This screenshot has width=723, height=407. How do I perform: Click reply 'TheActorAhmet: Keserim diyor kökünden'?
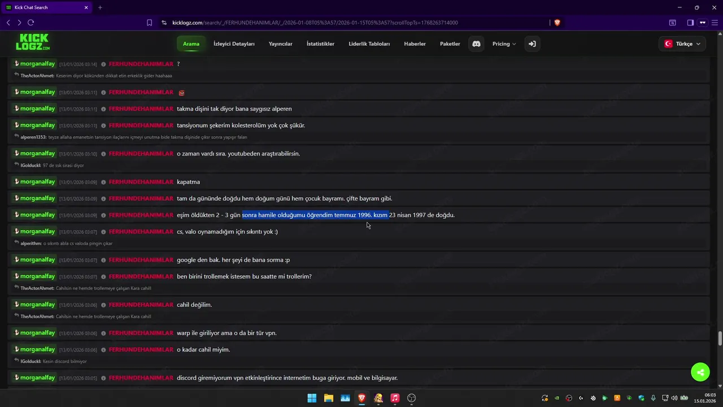click(x=97, y=76)
